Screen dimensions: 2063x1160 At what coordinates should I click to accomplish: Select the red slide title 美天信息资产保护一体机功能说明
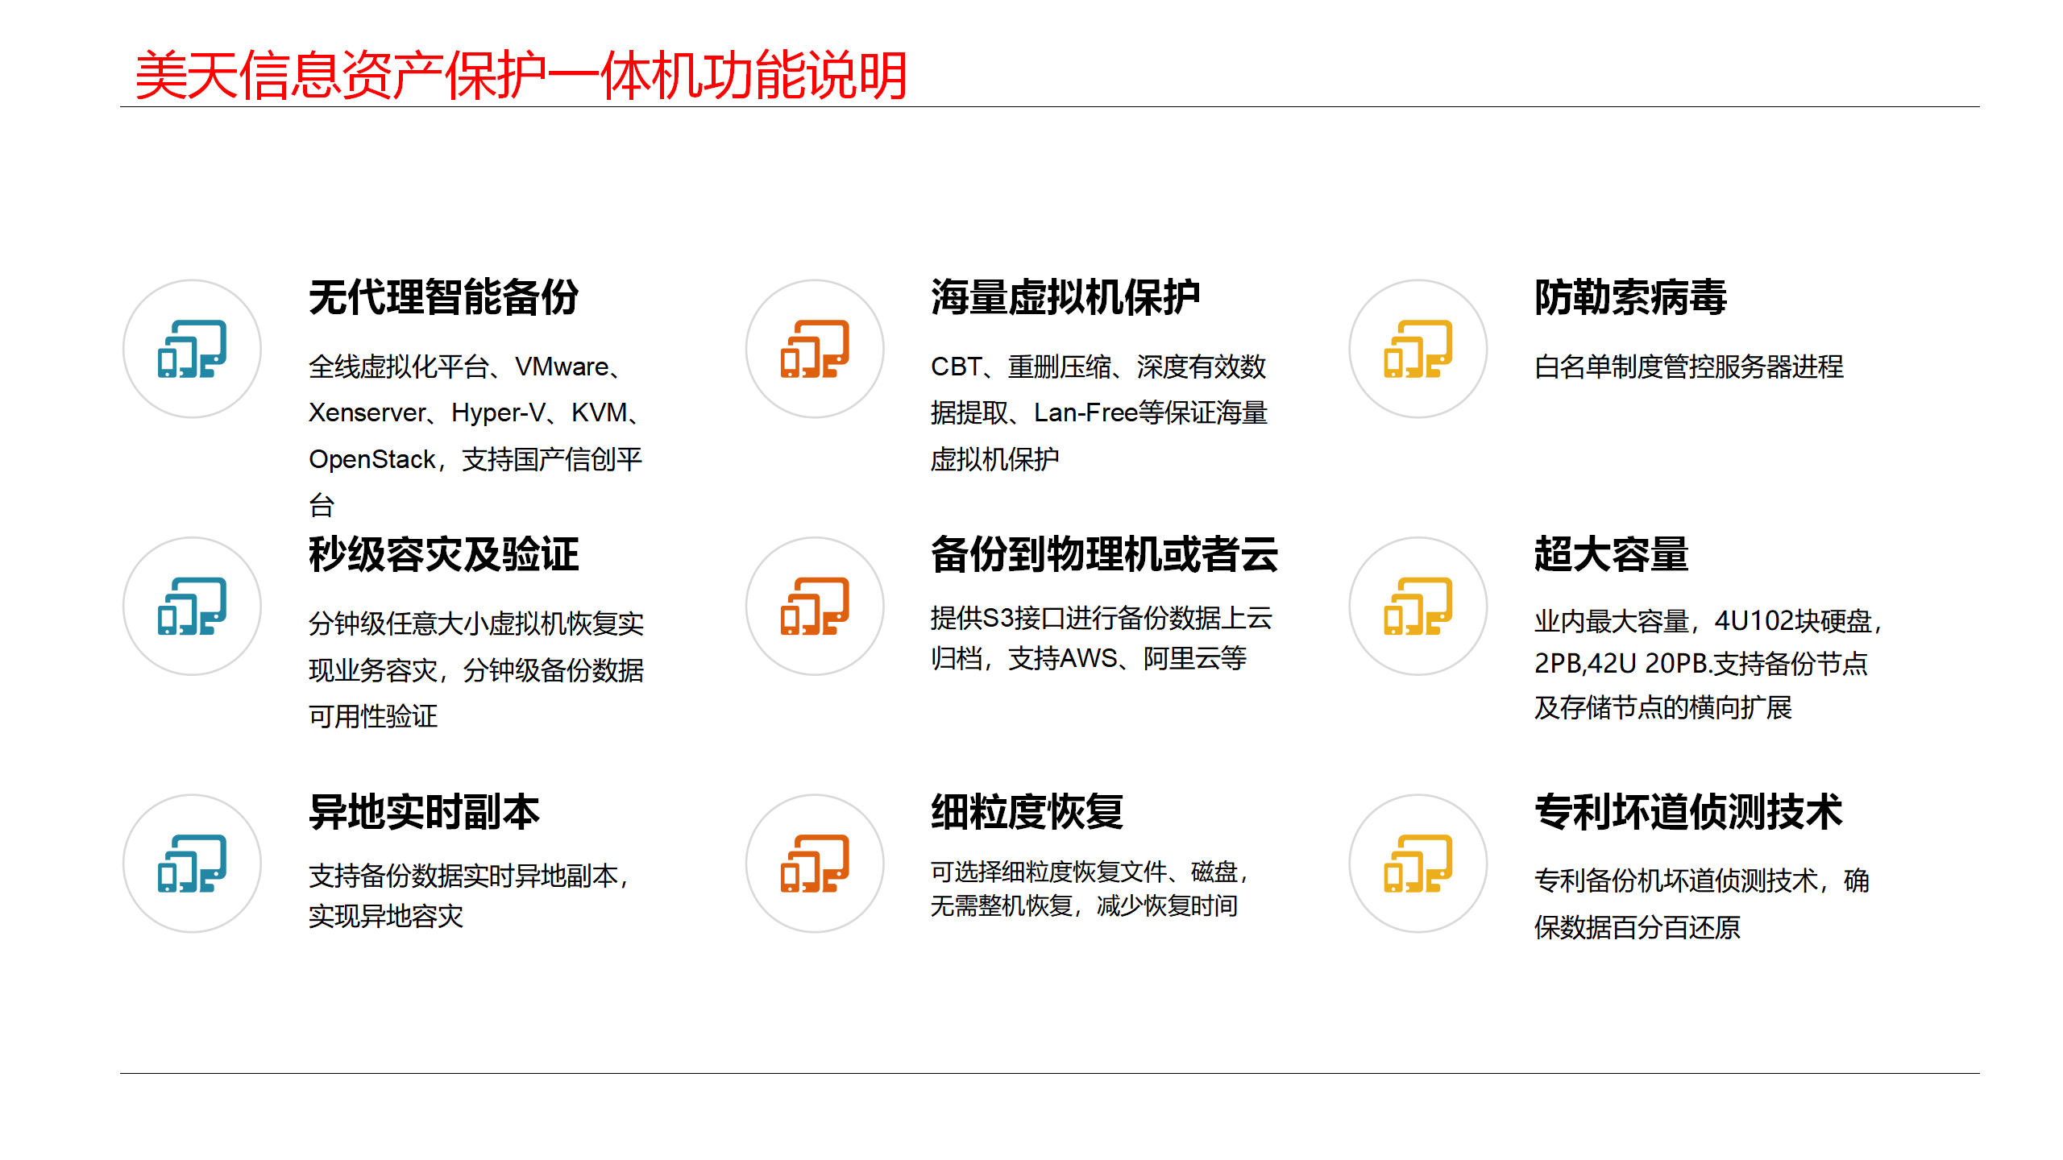coord(521,76)
